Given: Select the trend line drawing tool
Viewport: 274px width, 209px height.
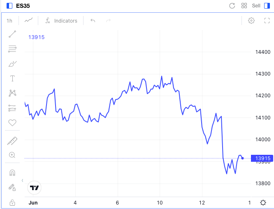Looking at the screenshot, I should pos(12,34).
